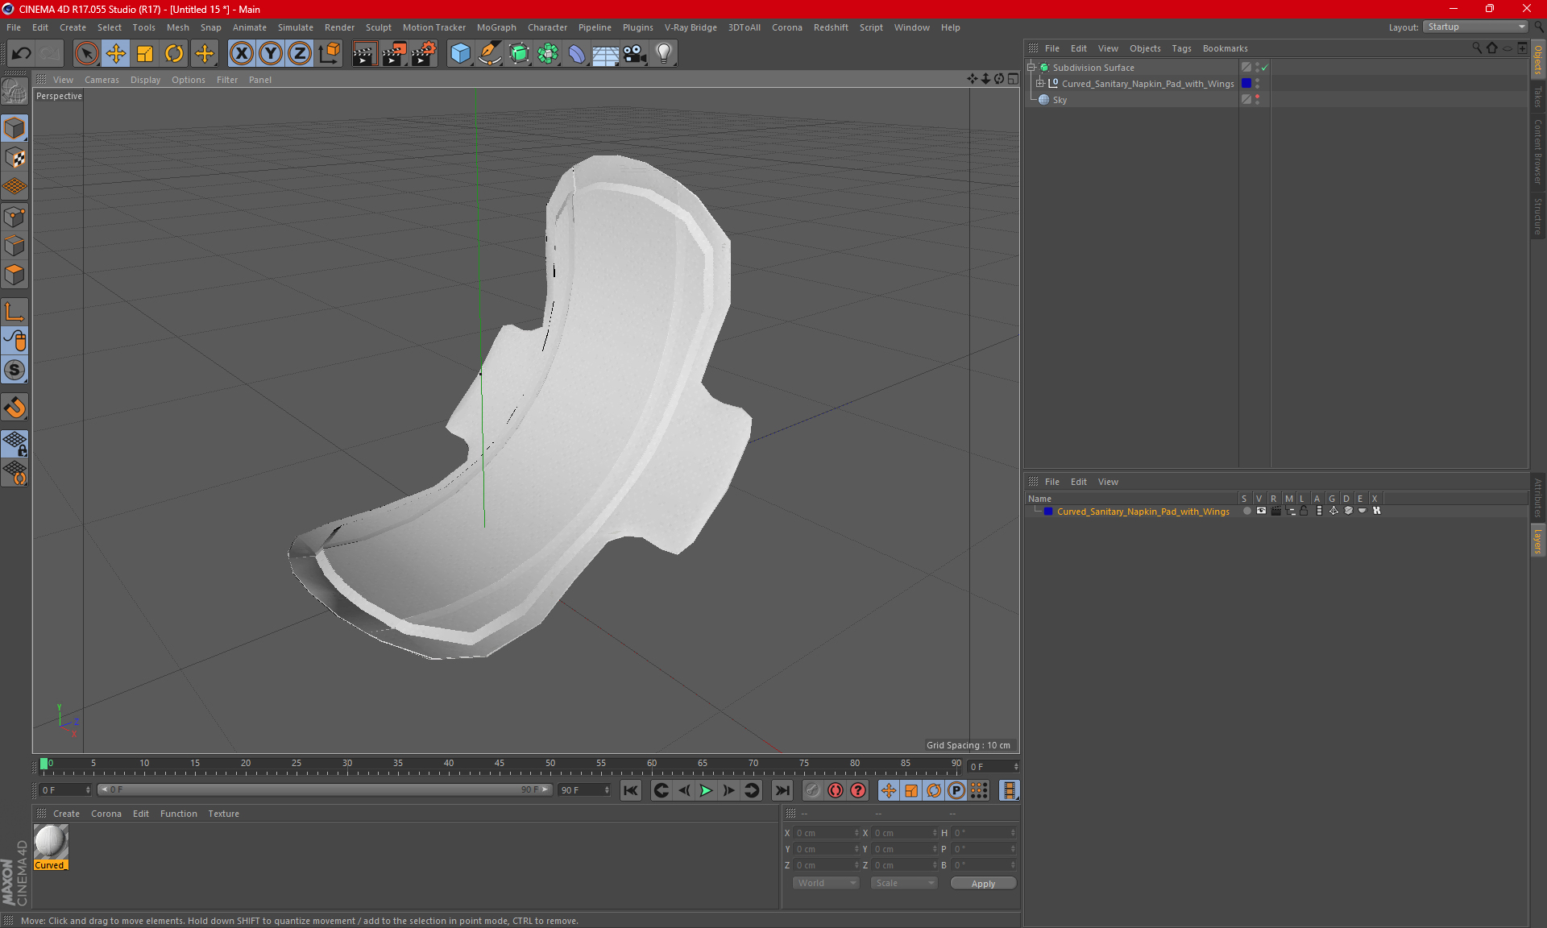Click Record Active Objects button
1547x928 pixels.
click(812, 790)
